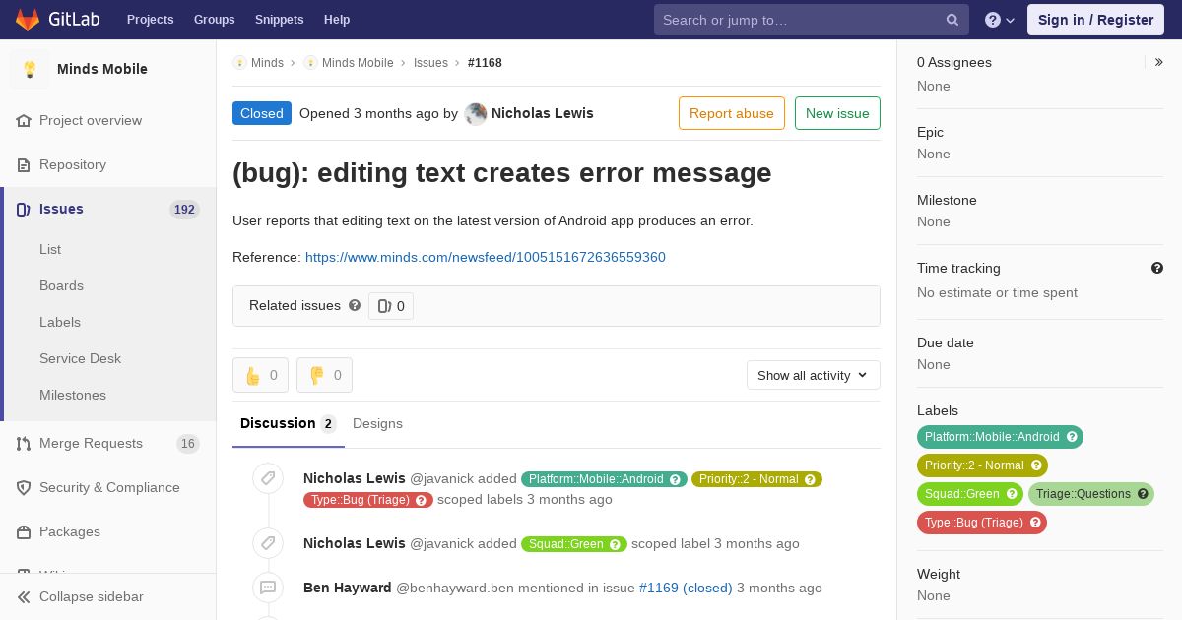Click the Minds Mobile breadcrumb icon
The image size is (1182, 620).
tap(310, 62)
